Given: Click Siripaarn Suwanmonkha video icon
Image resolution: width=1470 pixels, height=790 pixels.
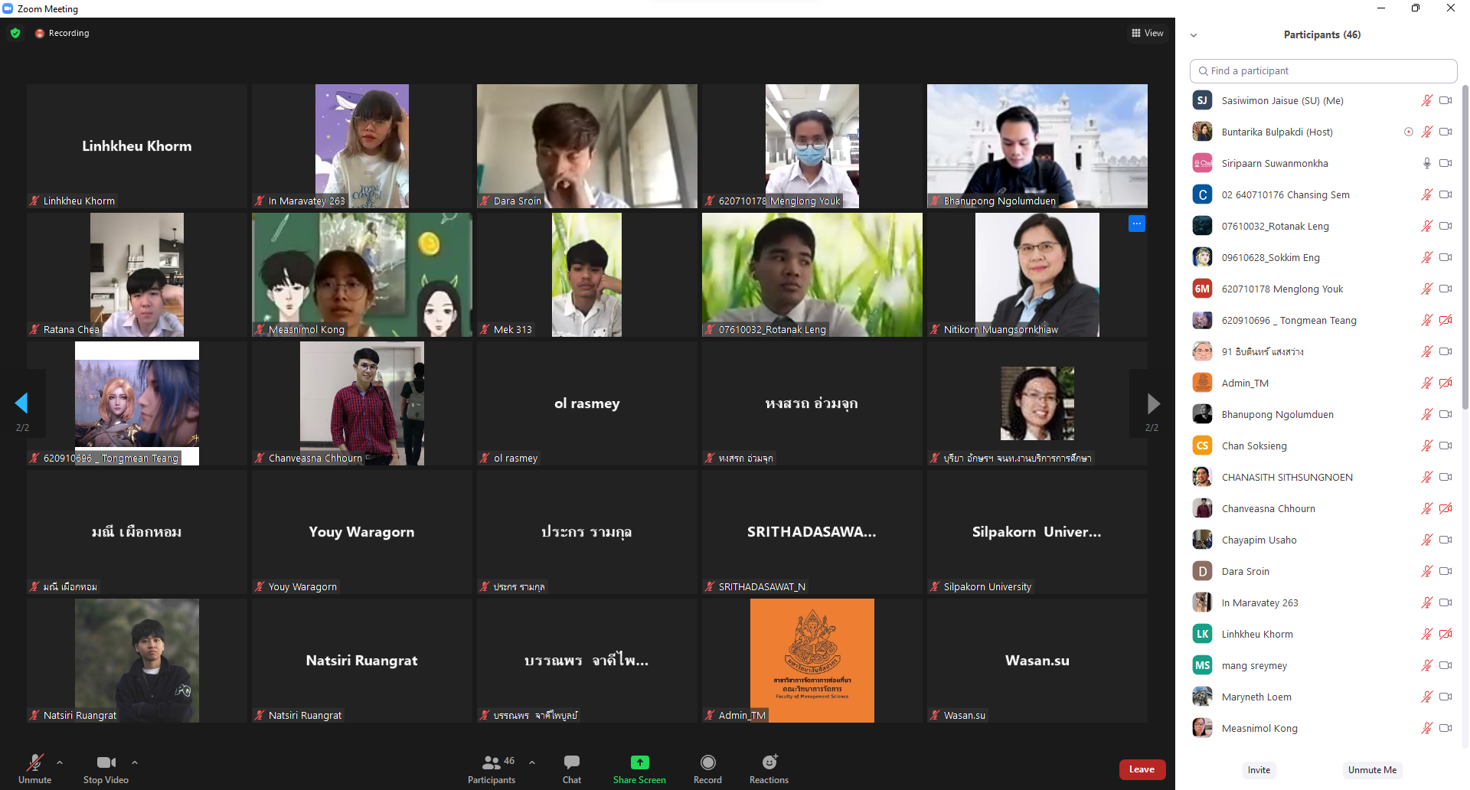Looking at the screenshot, I should click(1445, 163).
